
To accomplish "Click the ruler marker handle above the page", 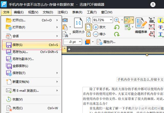I will (x=147, y=55).
